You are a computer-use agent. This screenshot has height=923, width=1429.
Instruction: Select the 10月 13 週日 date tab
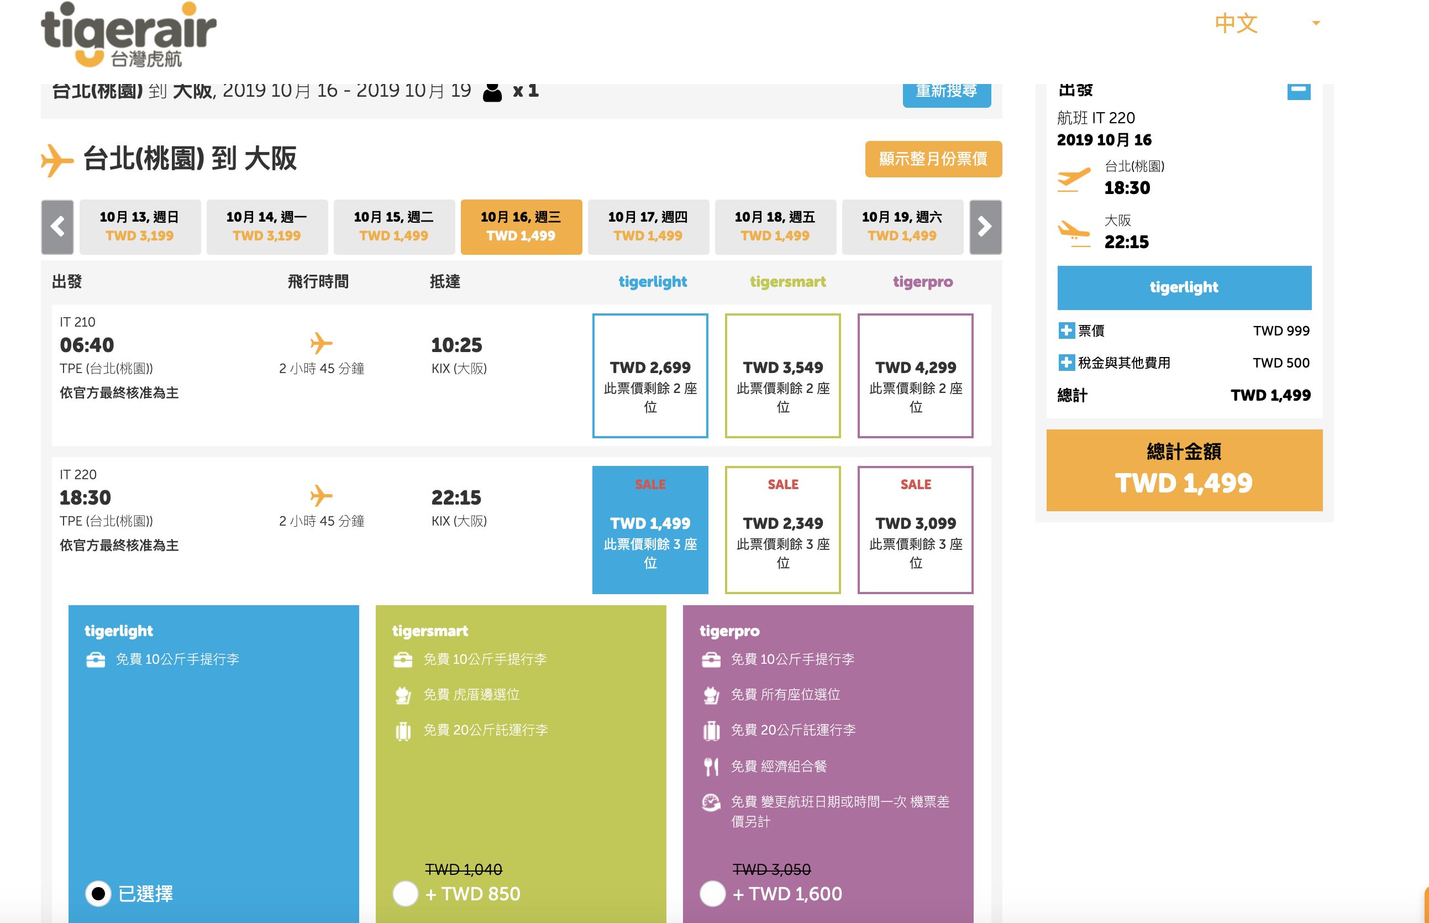pos(140,227)
